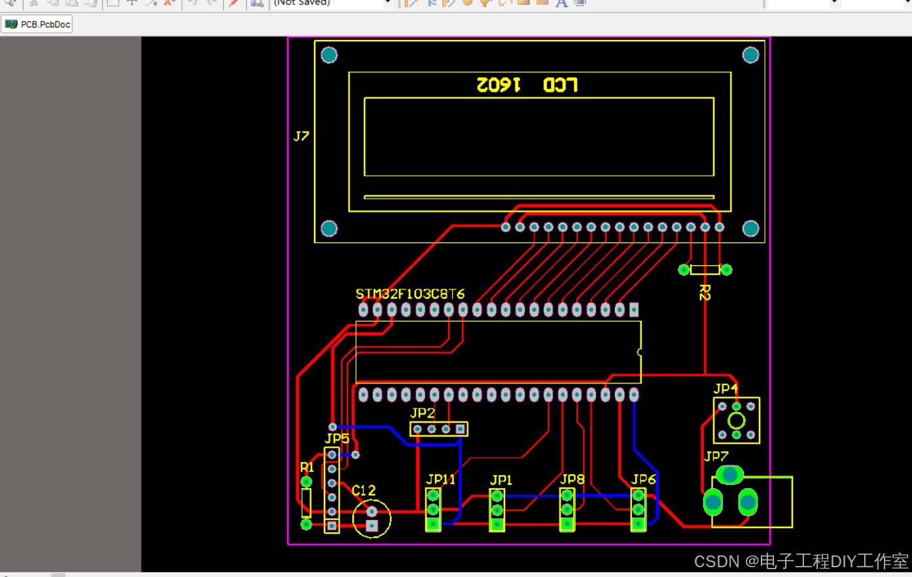
Task: Select the Place String text tool icon
Action: tap(561, 3)
